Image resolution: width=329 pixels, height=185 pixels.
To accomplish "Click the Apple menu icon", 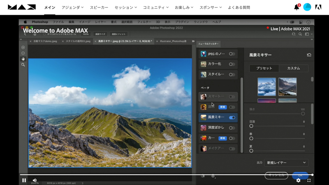I will click(25, 22).
